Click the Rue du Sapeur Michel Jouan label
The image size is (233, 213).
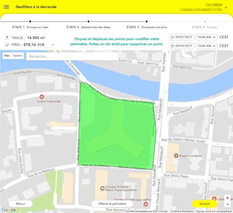click(183, 140)
